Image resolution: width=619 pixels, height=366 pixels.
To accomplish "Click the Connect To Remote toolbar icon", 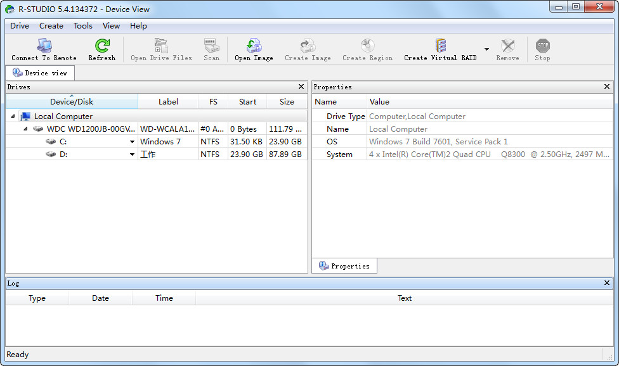I will point(44,46).
